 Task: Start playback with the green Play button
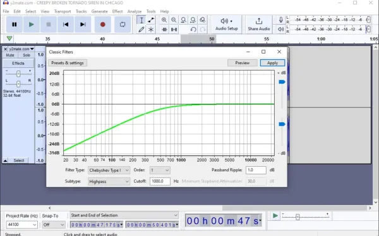(31, 25)
